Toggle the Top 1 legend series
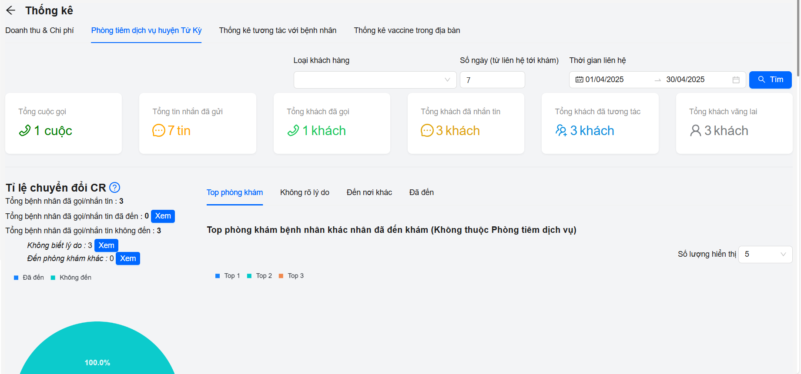This screenshot has width=801, height=374. 228,276
